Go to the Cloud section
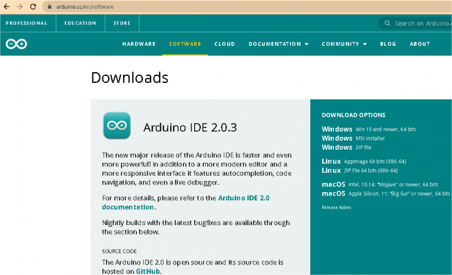The image size is (452, 275). (x=224, y=44)
